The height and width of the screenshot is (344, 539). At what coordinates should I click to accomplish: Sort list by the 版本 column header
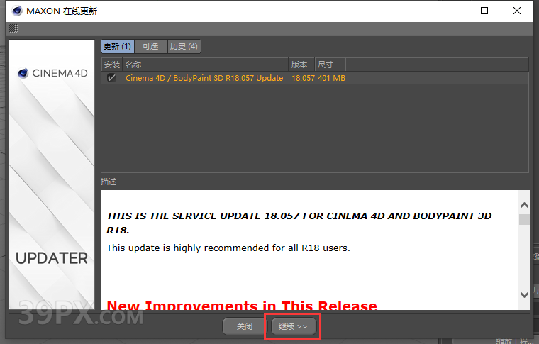301,65
